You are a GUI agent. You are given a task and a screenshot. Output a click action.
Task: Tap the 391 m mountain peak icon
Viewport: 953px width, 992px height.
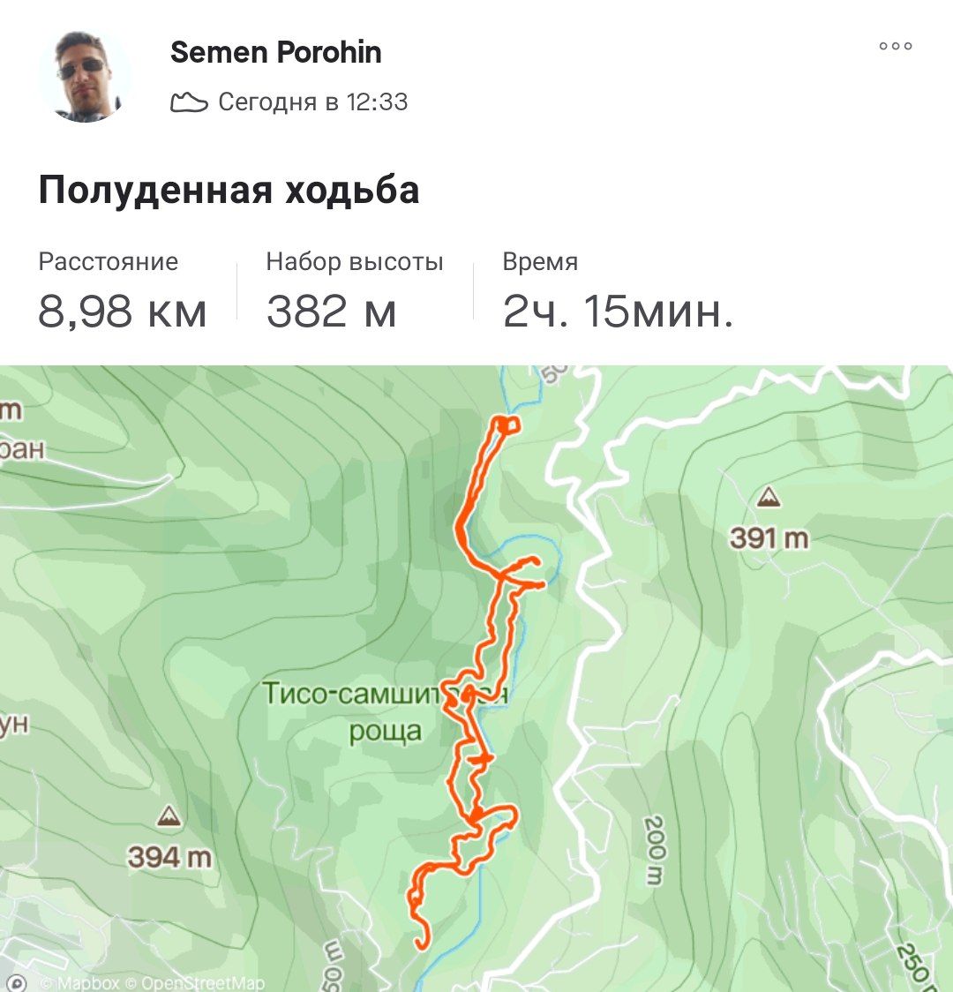click(769, 497)
